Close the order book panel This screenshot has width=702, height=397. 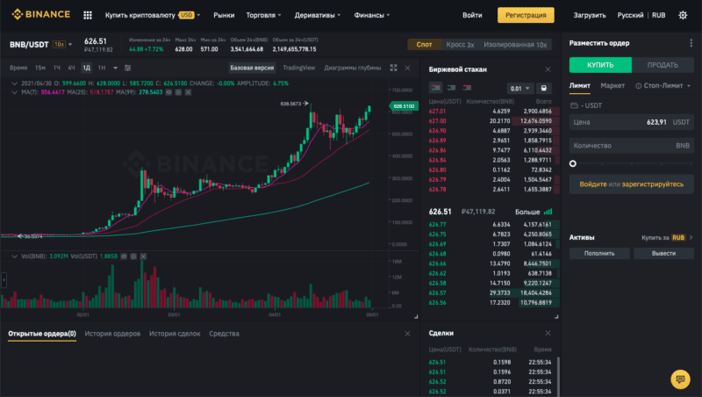pyautogui.click(x=548, y=69)
